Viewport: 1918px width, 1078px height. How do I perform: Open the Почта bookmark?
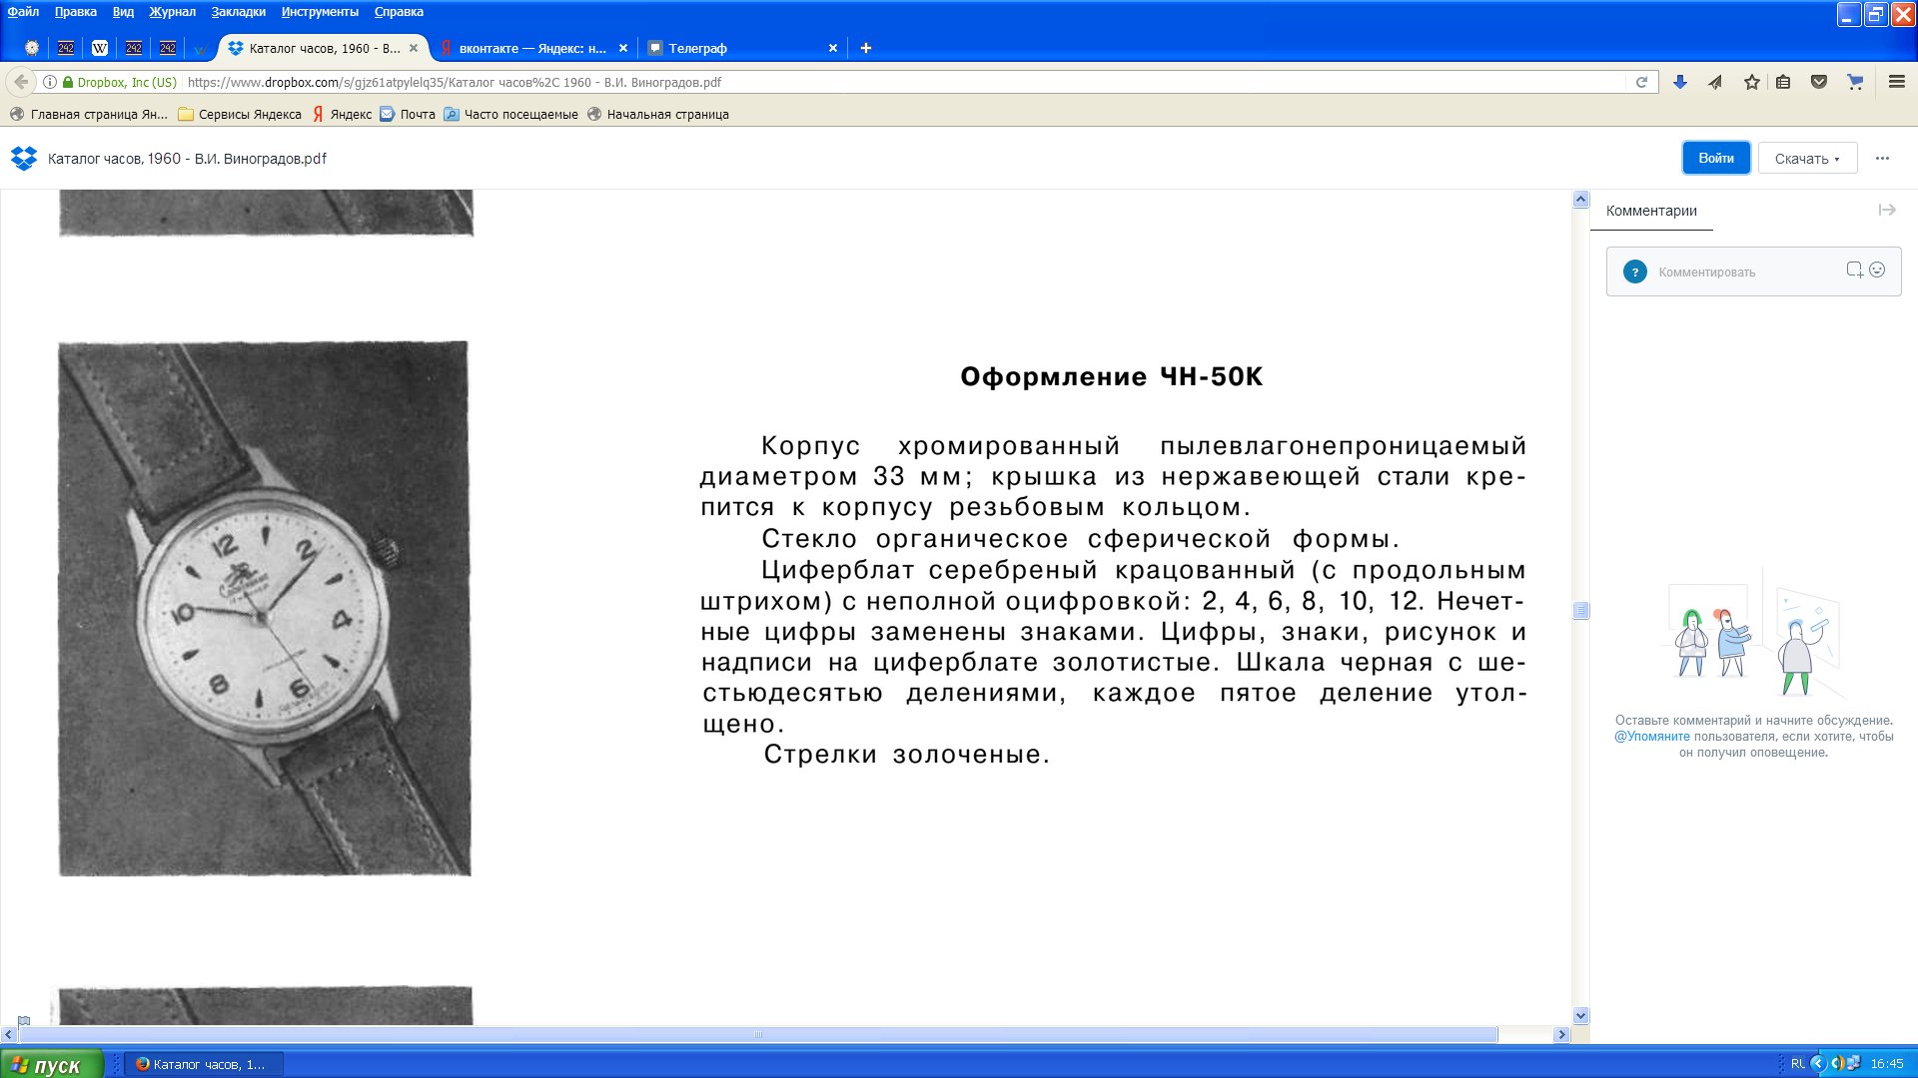(x=408, y=114)
